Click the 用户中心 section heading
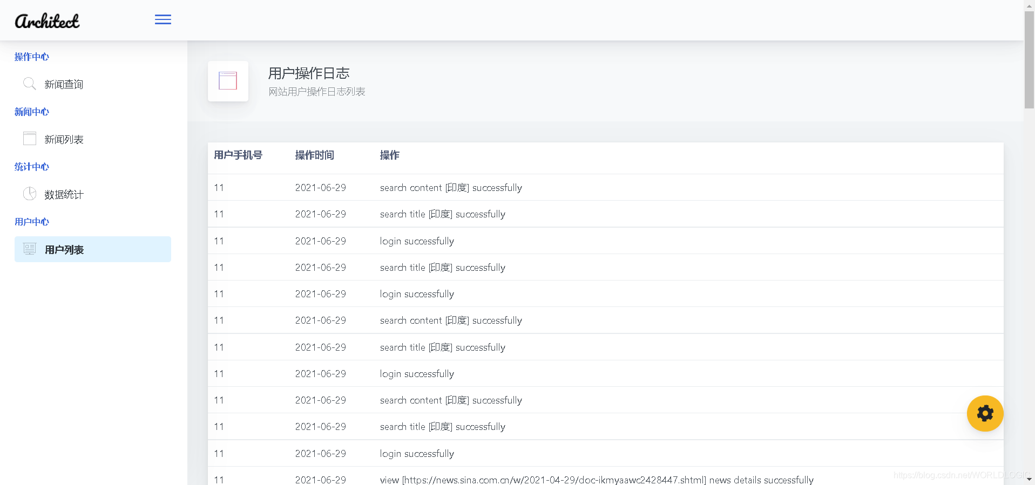 [x=32, y=222]
